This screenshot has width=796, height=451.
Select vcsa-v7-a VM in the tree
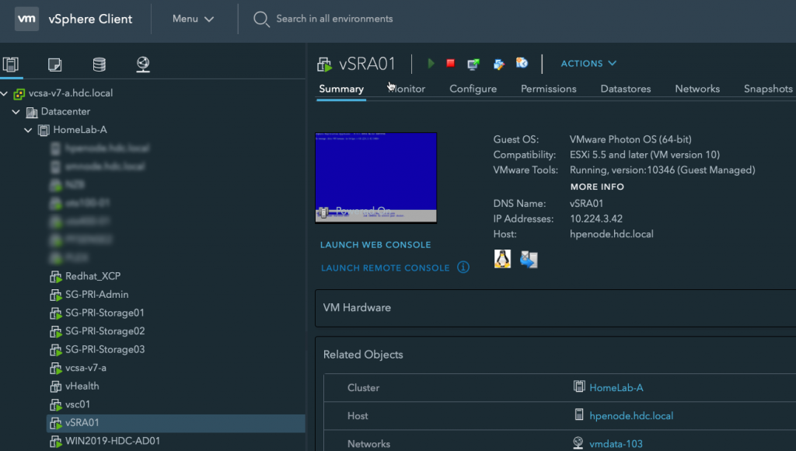click(86, 368)
